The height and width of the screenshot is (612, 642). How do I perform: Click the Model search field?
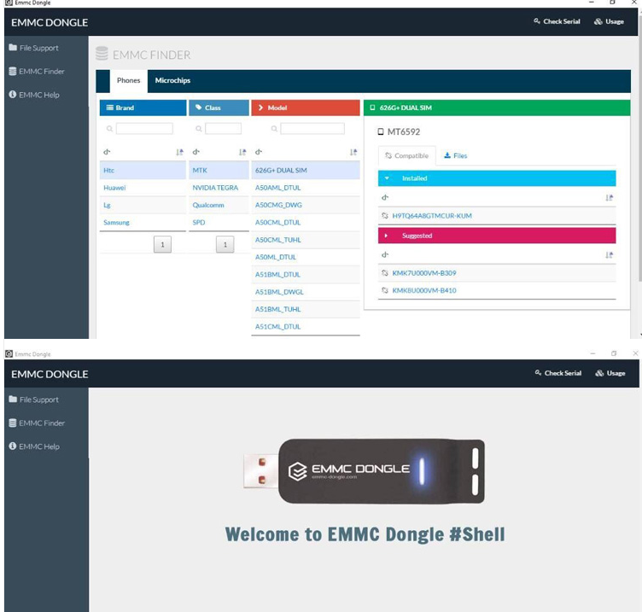click(312, 129)
